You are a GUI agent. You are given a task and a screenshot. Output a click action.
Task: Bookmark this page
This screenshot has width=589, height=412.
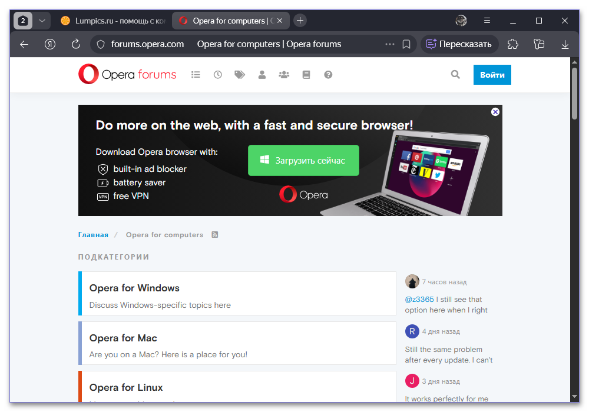[x=406, y=44]
